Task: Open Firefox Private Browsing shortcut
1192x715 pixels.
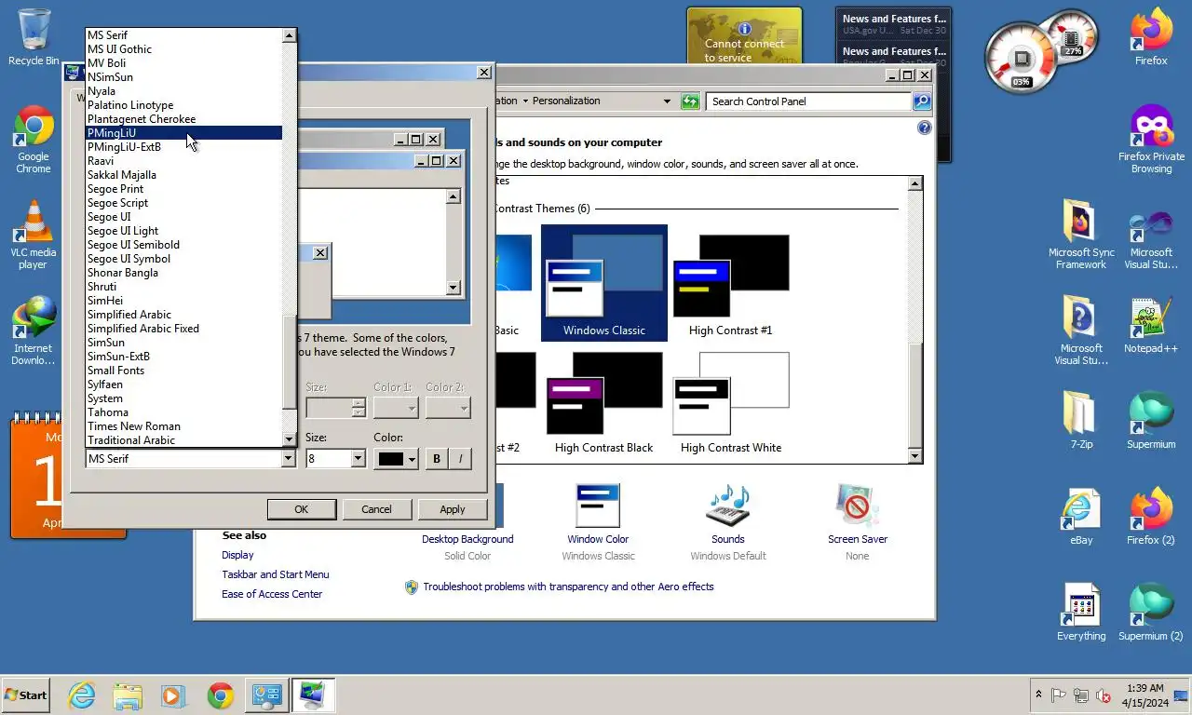Action: (x=1151, y=140)
